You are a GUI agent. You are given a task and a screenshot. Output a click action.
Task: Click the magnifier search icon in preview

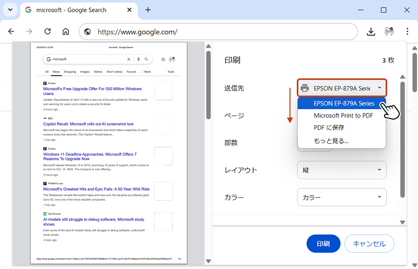click(x=146, y=59)
